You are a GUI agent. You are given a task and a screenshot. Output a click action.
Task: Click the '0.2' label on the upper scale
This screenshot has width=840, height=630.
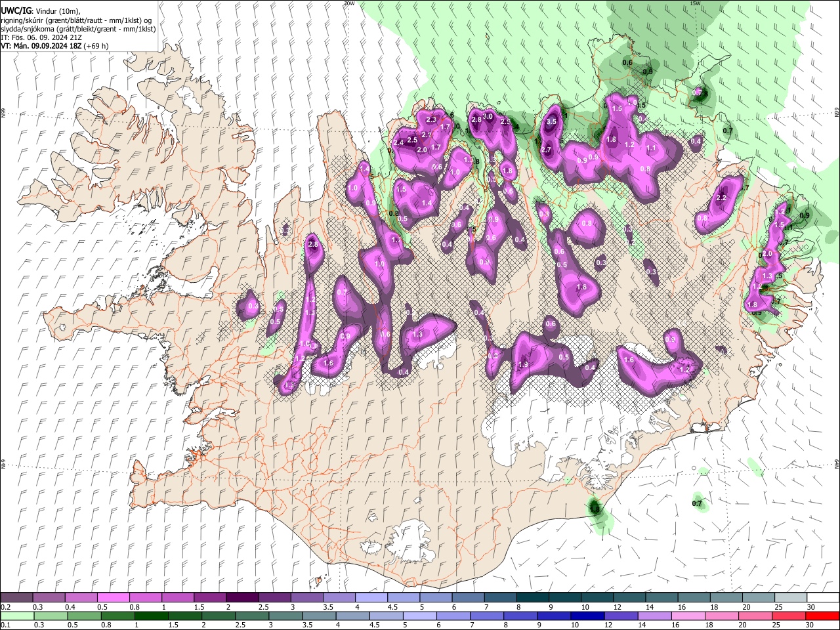click(5, 607)
